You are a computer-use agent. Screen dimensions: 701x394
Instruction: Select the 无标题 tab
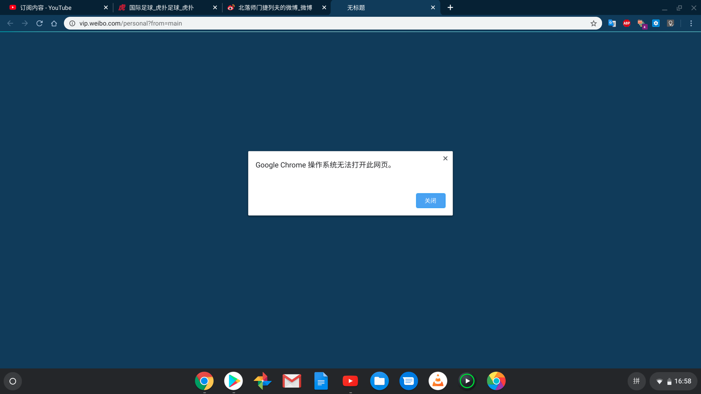385,8
